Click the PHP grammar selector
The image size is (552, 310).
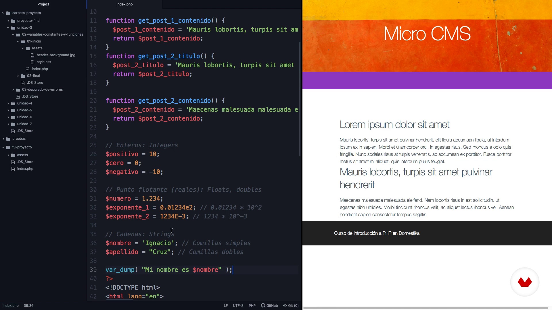click(252, 306)
